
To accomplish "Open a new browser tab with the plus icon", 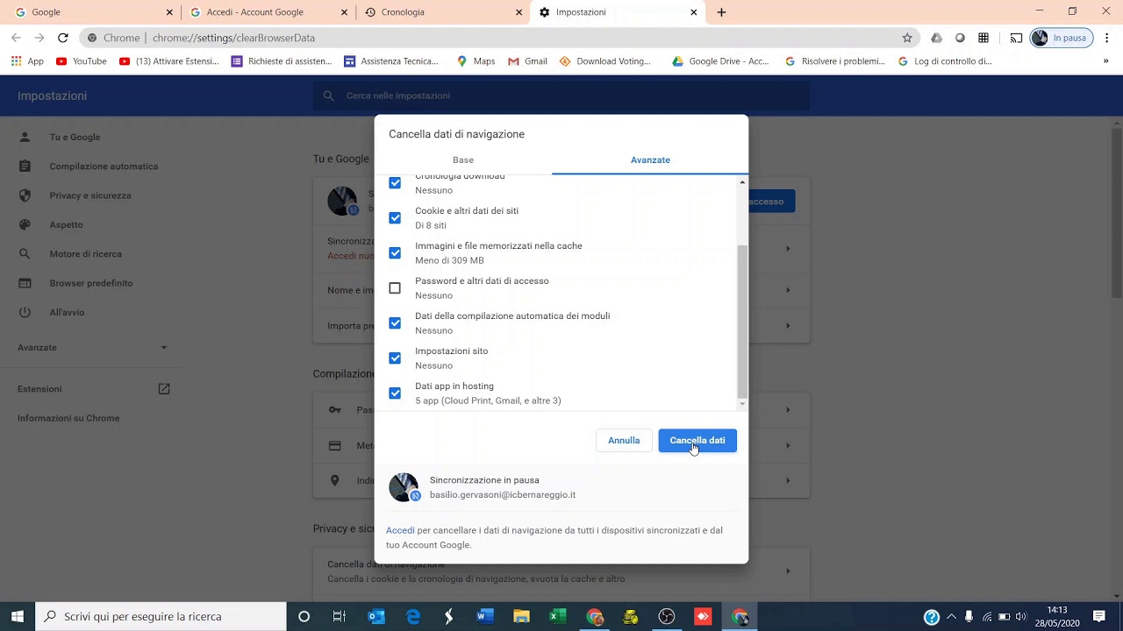I will 721,12.
